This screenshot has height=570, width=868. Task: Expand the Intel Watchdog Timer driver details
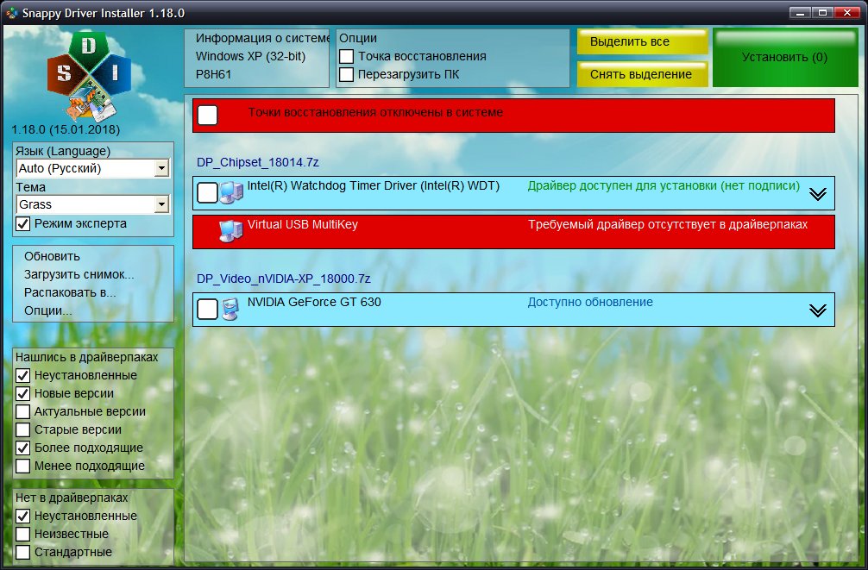point(818,194)
